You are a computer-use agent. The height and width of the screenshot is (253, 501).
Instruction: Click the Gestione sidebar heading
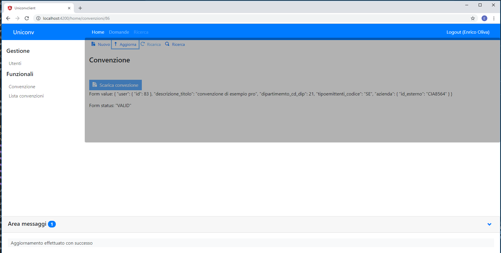18,51
